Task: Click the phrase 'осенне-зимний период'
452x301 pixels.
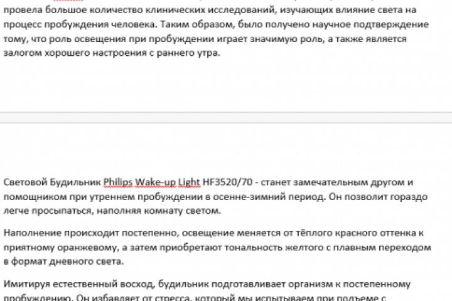Action: (269, 197)
